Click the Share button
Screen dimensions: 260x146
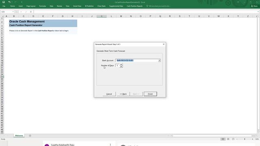pos(254,6)
